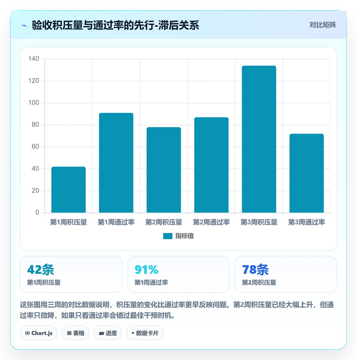The height and width of the screenshot is (360, 357).
Task: Click the y-axis value 140
Action: point(34,59)
